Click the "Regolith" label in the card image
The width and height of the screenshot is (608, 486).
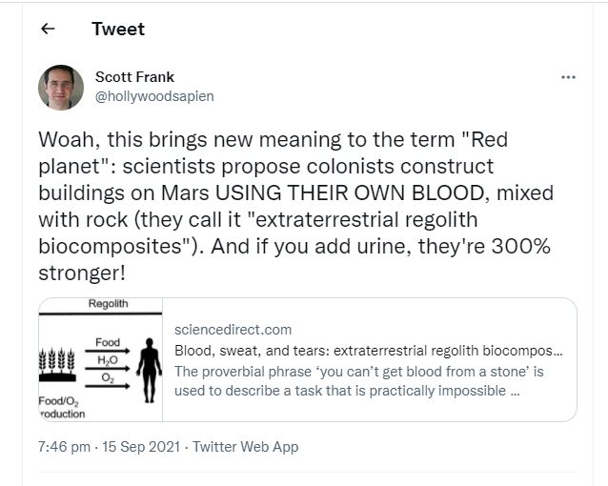coord(108,305)
